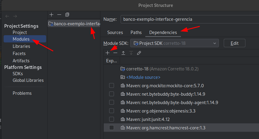This screenshot has width=259, height=139.
Task: Switch to the Sources tab
Action: point(115,32)
